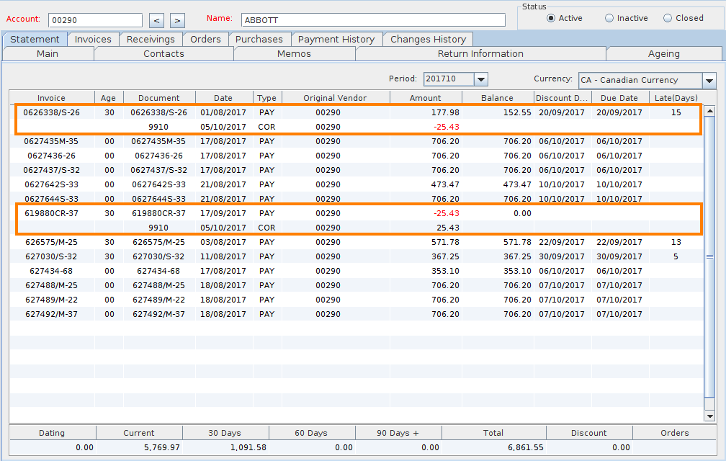Screen dimensions: 726x461
Task: Select the Inactive status option
Action: coord(609,18)
